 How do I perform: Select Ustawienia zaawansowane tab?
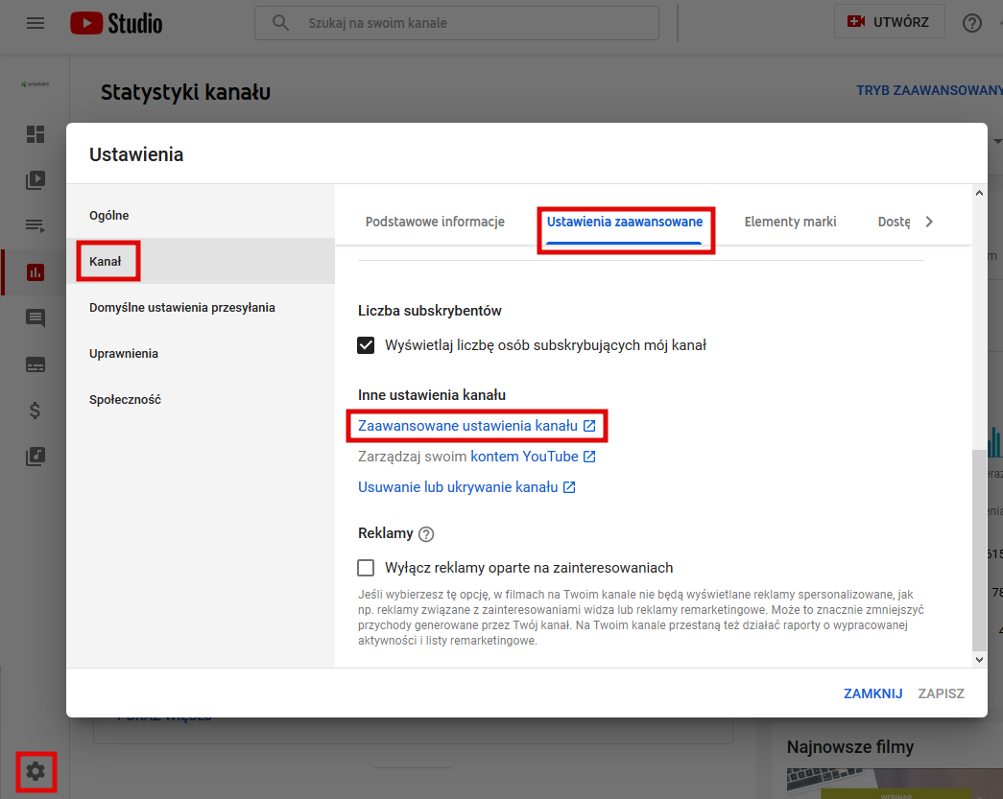point(624,222)
